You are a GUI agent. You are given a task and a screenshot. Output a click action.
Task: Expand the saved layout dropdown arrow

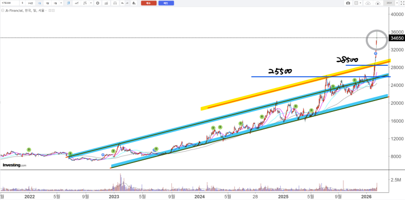(x=397, y=3)
